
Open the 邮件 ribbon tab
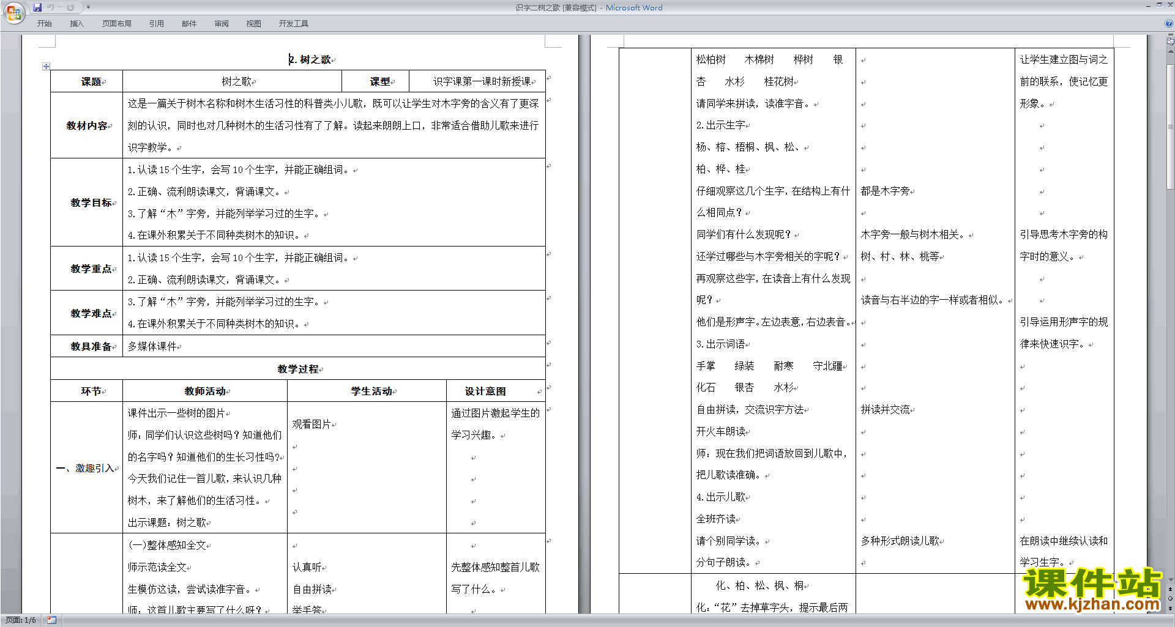[x=189, y=23]
